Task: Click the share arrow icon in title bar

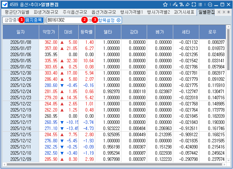Action: point(187,4)
